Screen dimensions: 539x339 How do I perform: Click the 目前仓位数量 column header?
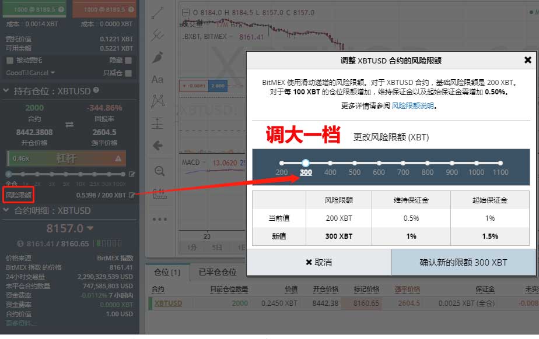point(229,289)
